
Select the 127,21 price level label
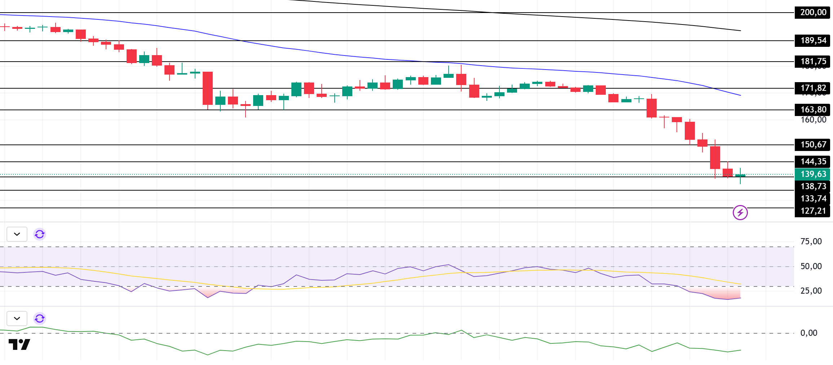[x=812, y=211]
